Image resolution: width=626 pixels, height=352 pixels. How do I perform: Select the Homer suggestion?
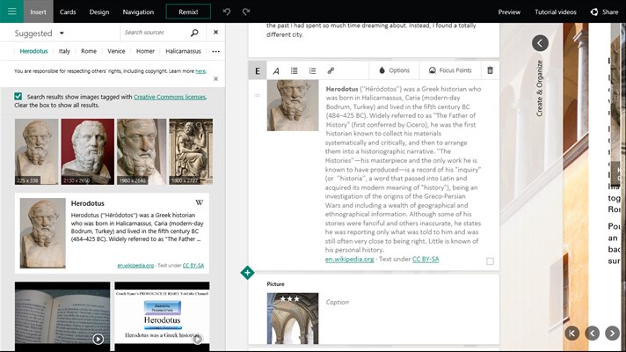[x=145, y=51]
